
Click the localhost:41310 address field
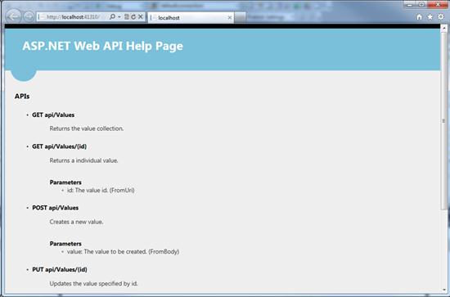pyautogui.click(x=73, y=17)
